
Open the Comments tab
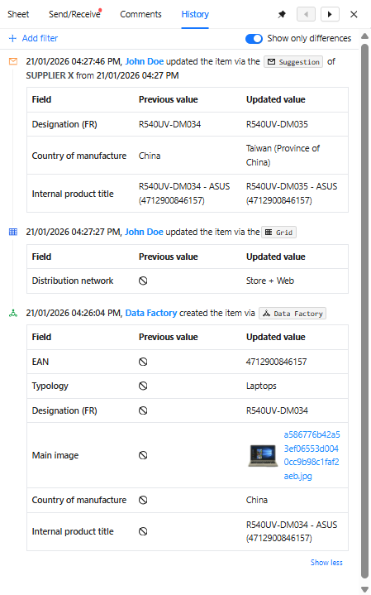pyautogui.click(x=140, y=14)
